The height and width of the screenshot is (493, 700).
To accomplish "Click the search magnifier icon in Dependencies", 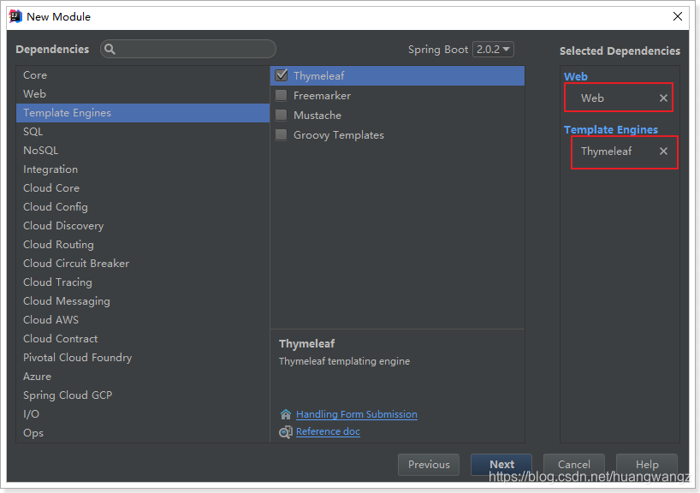I will pos(110,49).
